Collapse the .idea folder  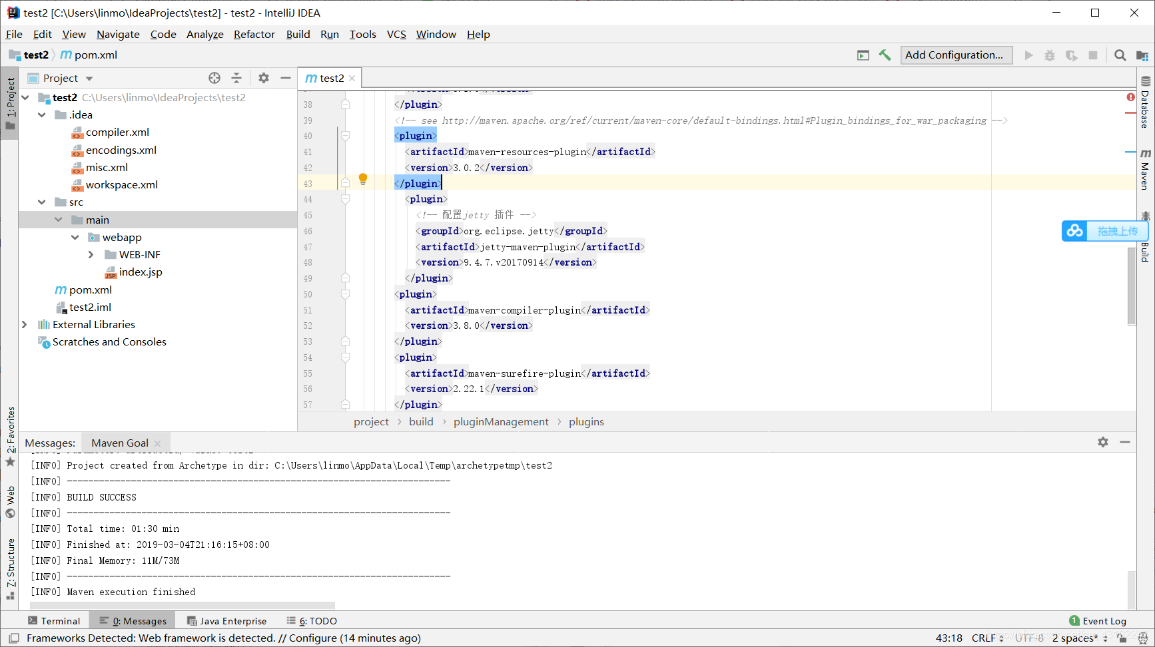tap(42, 115)
